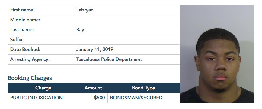The height and width of the screenshot is (109, 262).
Task: Click the booking mugshot photo
Action: coord(217,54)
